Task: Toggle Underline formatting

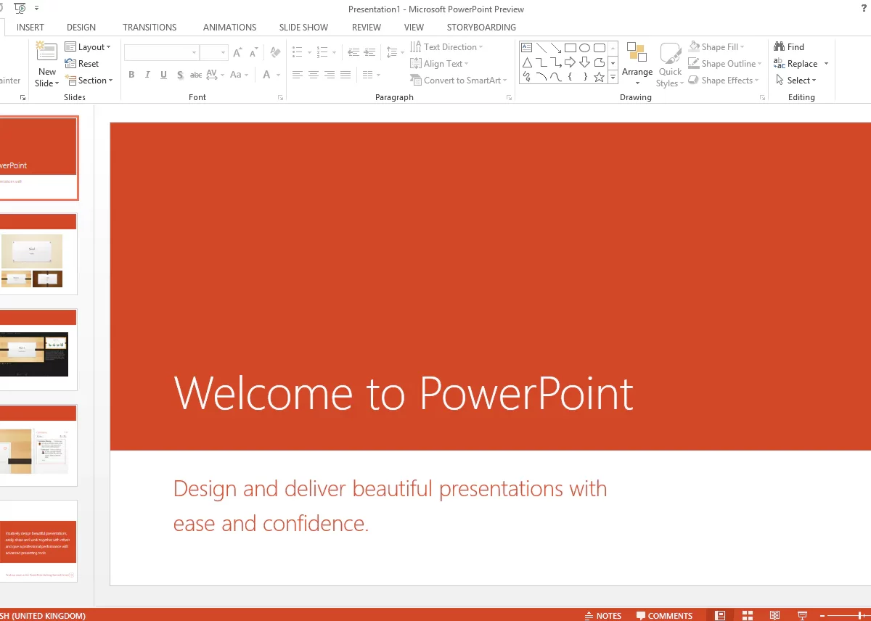Action: [x=163, y=75]
